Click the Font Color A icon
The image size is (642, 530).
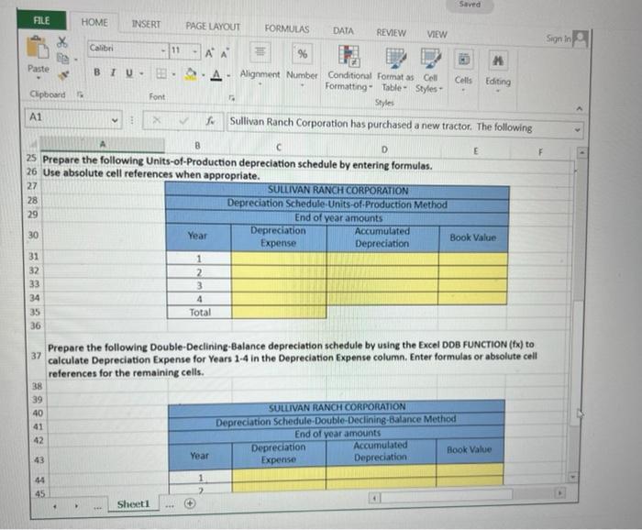point(216,75)
